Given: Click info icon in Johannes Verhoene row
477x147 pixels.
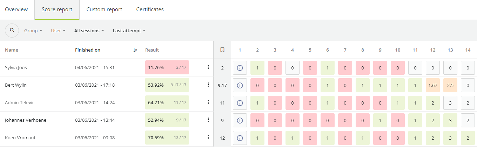Looking at the screenshot, I should pos(240,120).
